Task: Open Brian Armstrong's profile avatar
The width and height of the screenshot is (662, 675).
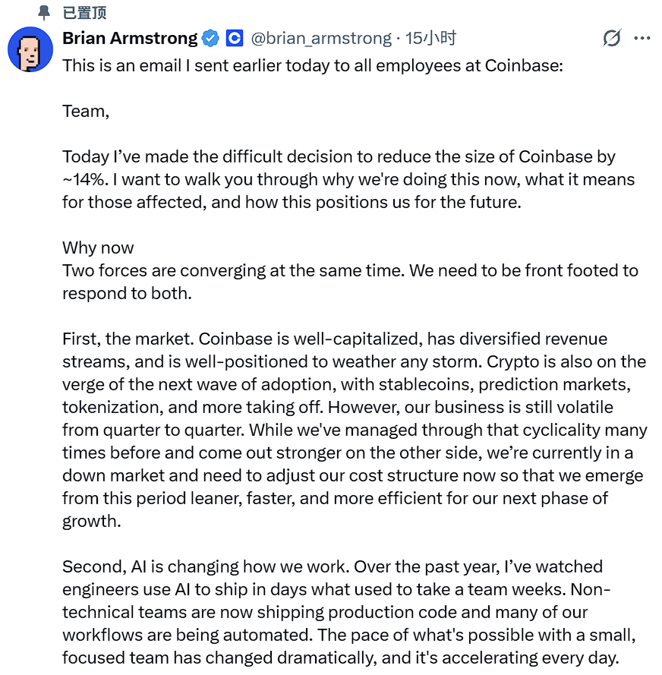Action: pos(30,49)
